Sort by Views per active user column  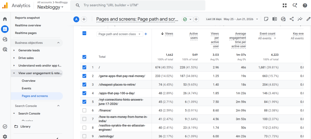coord(215,40)
